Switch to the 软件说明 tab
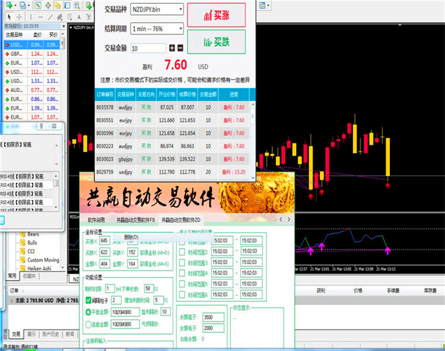The image size is (445, 351). click(x=96, y=220)
